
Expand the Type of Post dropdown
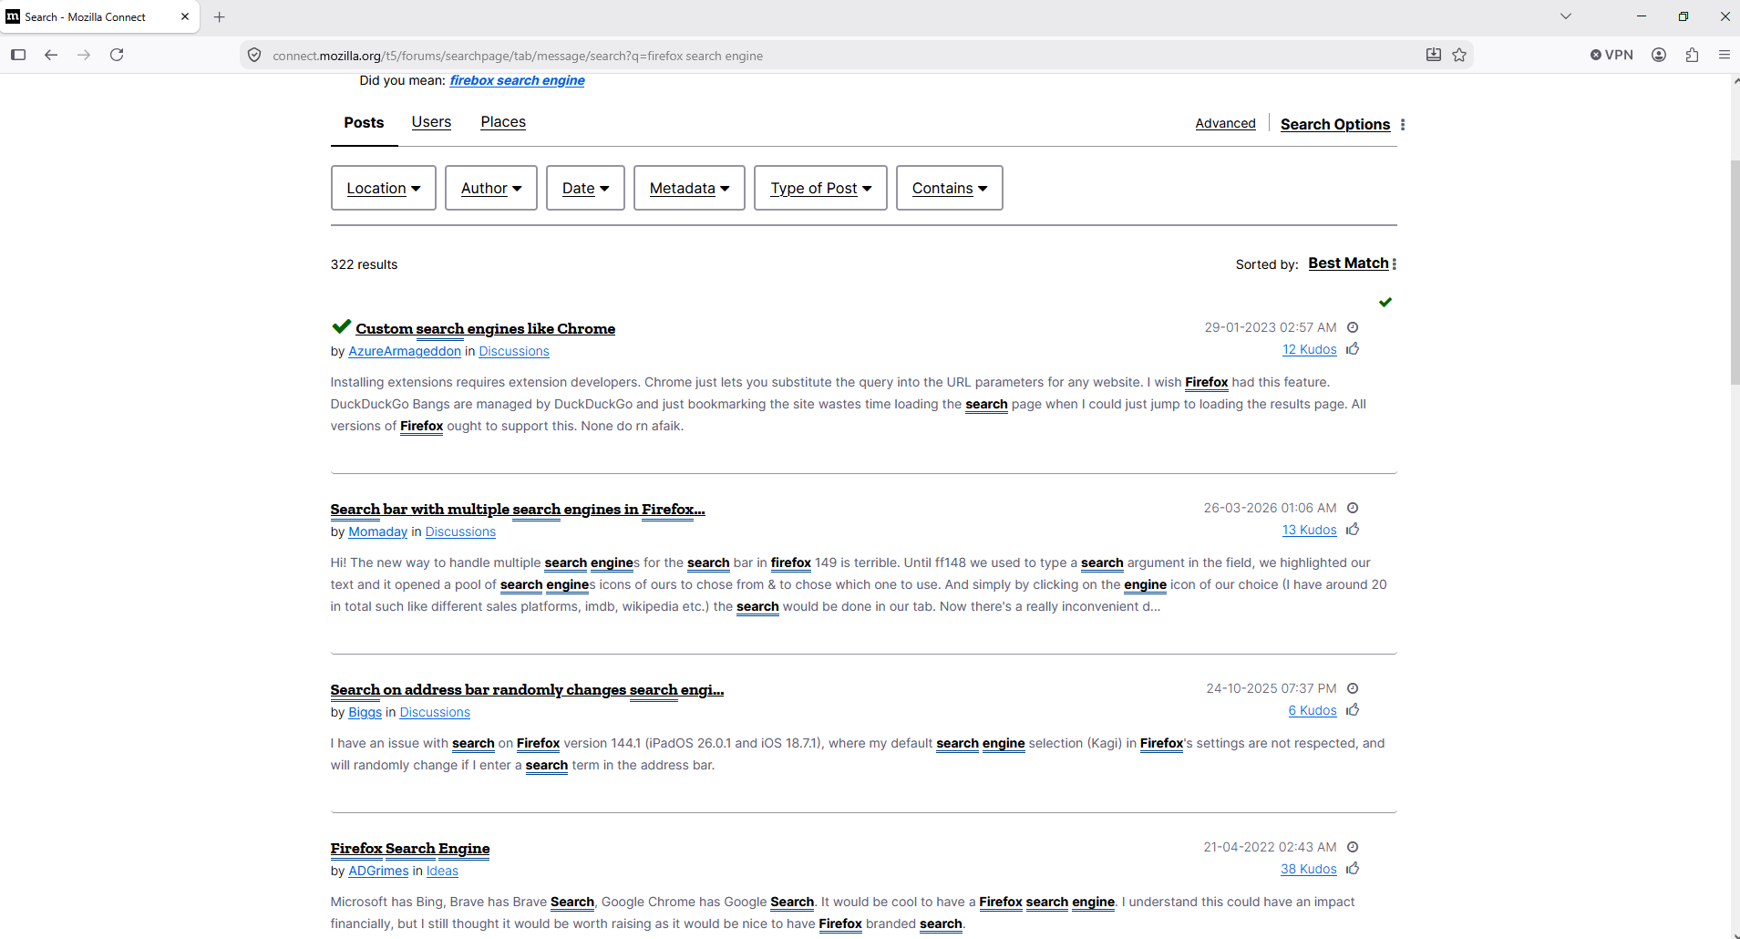tap(820, 188)
